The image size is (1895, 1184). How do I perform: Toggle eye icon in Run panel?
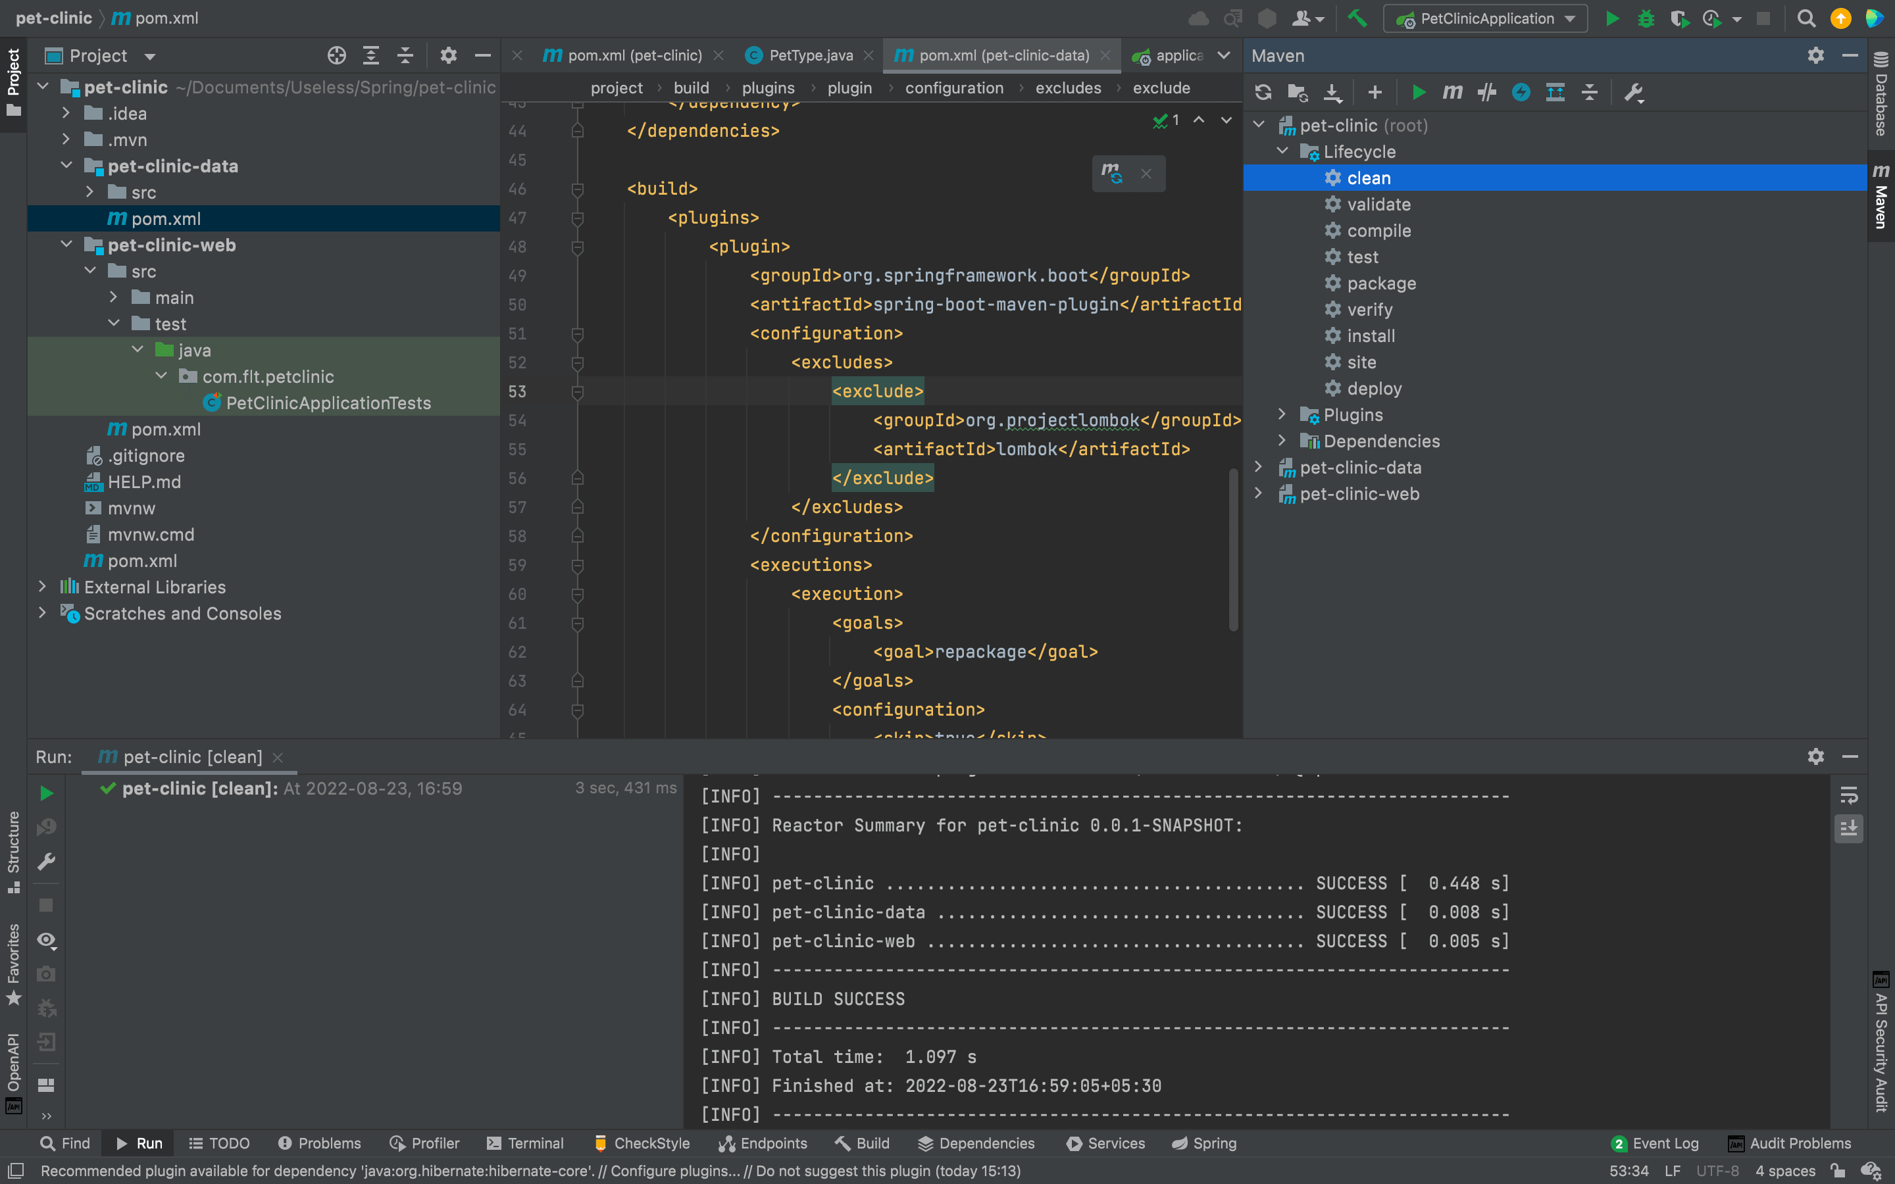pos(46,940)
